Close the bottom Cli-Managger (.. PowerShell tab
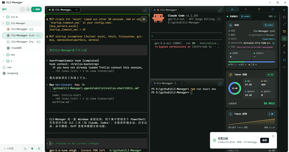 pyautogui.click(x=181, y=83)
